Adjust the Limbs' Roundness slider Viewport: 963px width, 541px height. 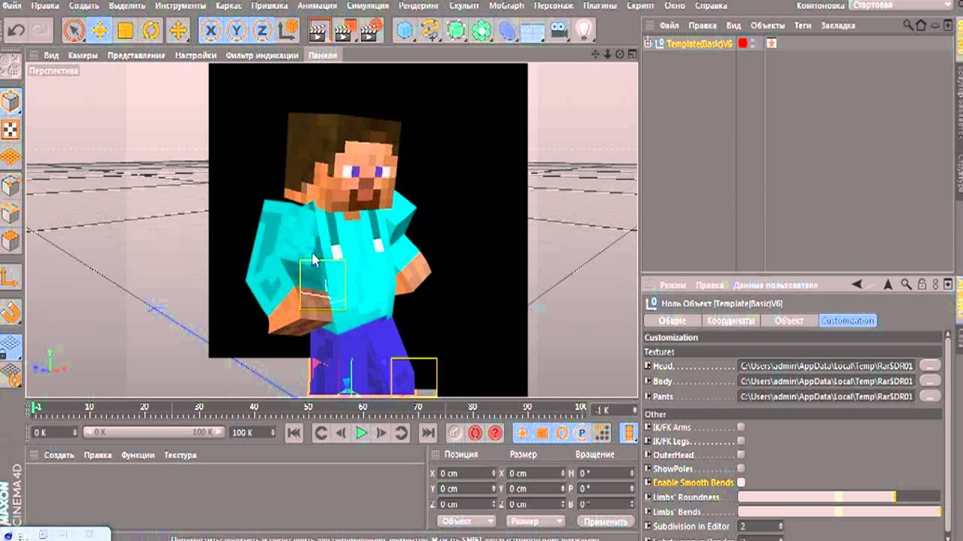pos(839,497)
